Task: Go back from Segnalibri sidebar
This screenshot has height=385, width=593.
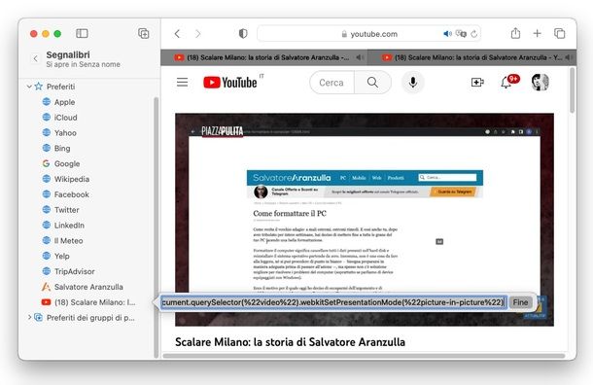Action: 36,58
